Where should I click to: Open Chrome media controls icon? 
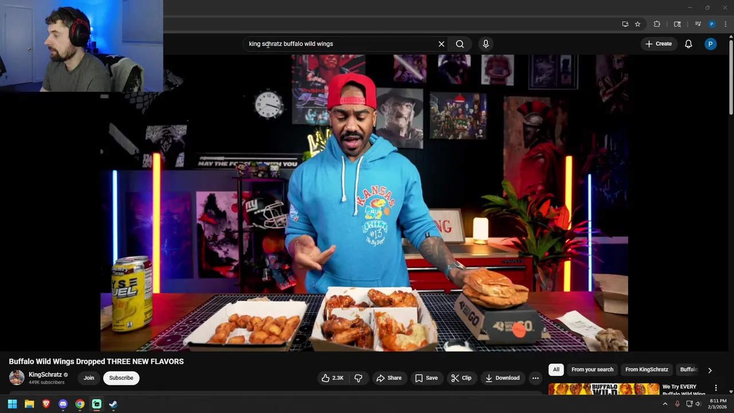[698, 24]
